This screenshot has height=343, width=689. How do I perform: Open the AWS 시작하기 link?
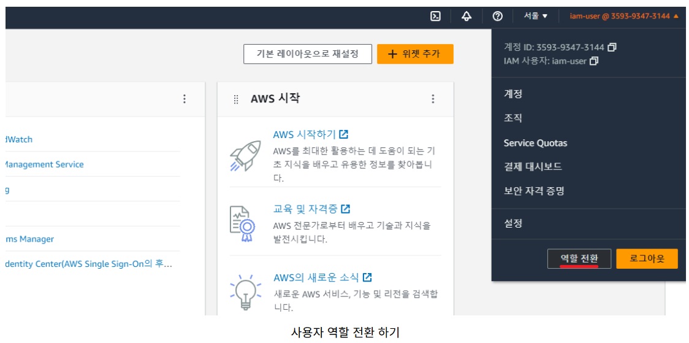point(311,134)
